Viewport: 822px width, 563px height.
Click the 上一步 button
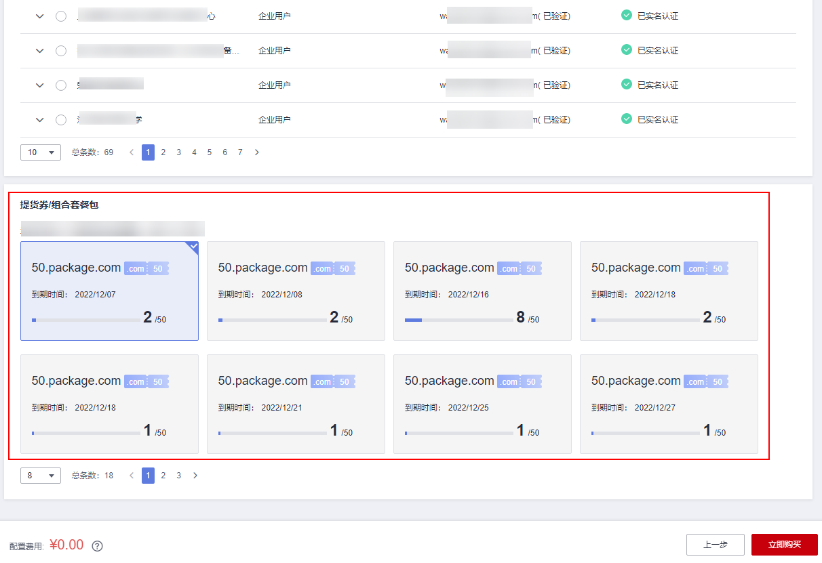point(716,545)
